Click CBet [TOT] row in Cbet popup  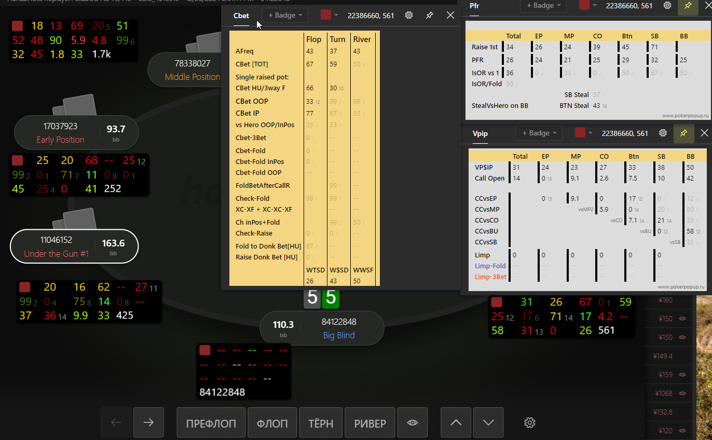point(305,64)
